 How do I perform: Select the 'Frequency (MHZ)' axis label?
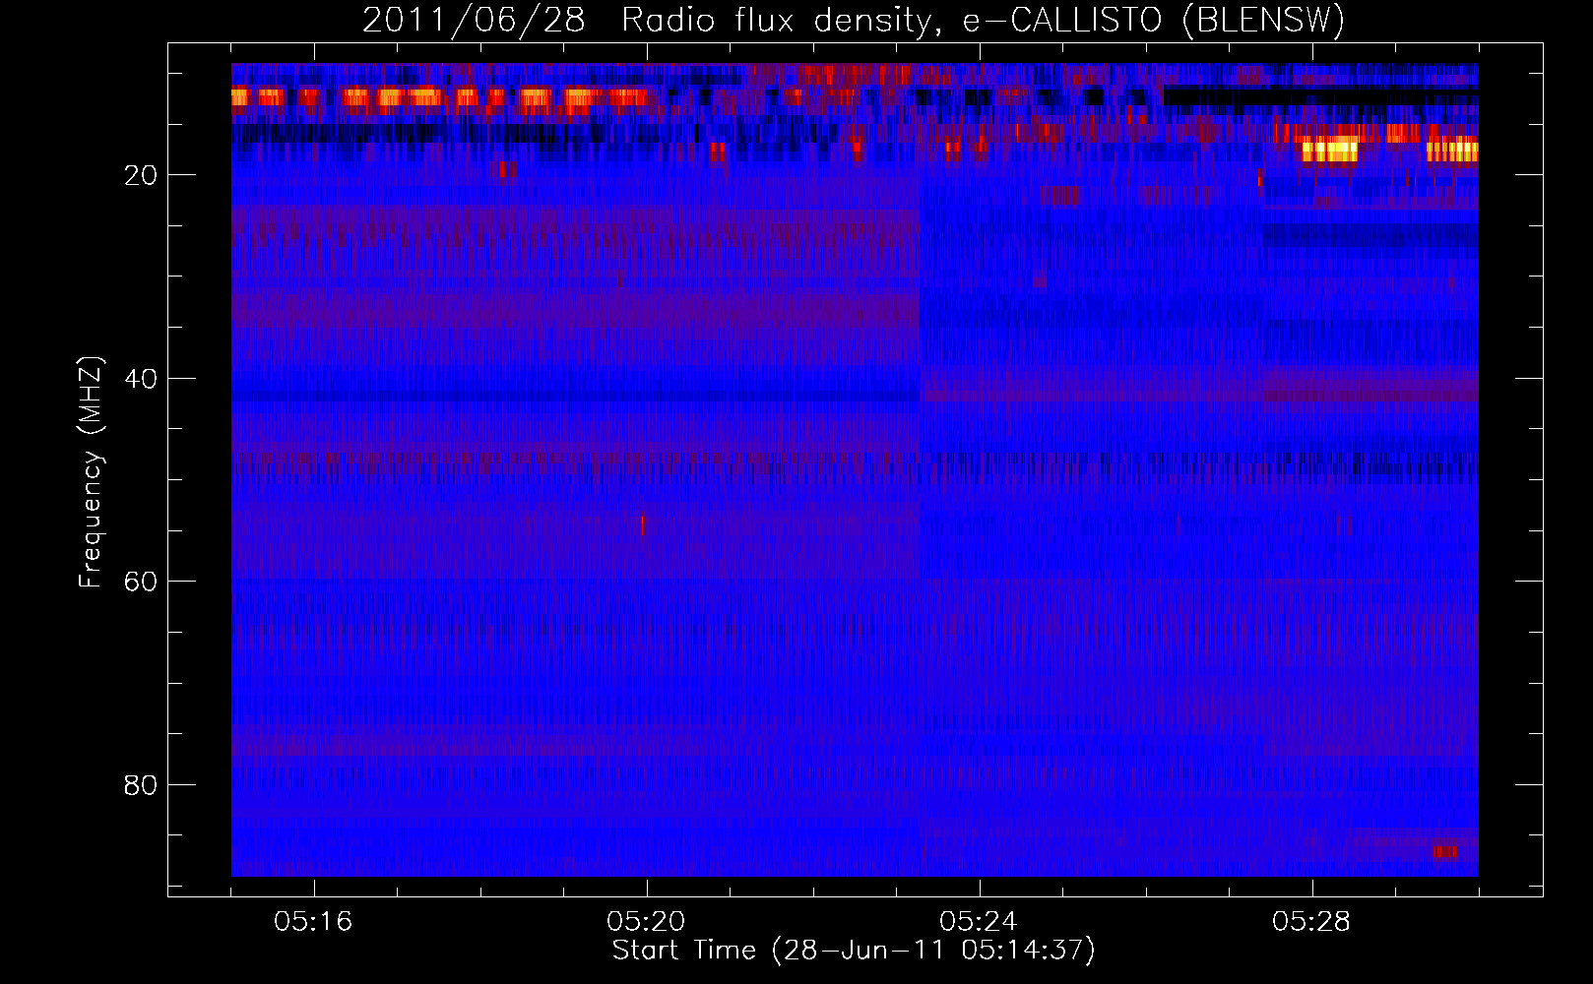90,472
